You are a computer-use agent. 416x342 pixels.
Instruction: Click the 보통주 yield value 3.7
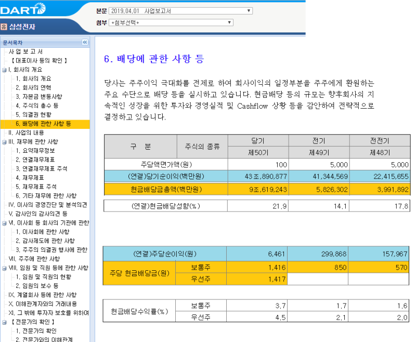280,306
